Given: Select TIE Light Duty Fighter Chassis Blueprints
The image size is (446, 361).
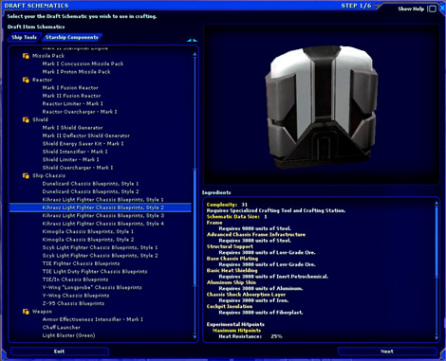Looking at the screenshot, I should point(95,272).
